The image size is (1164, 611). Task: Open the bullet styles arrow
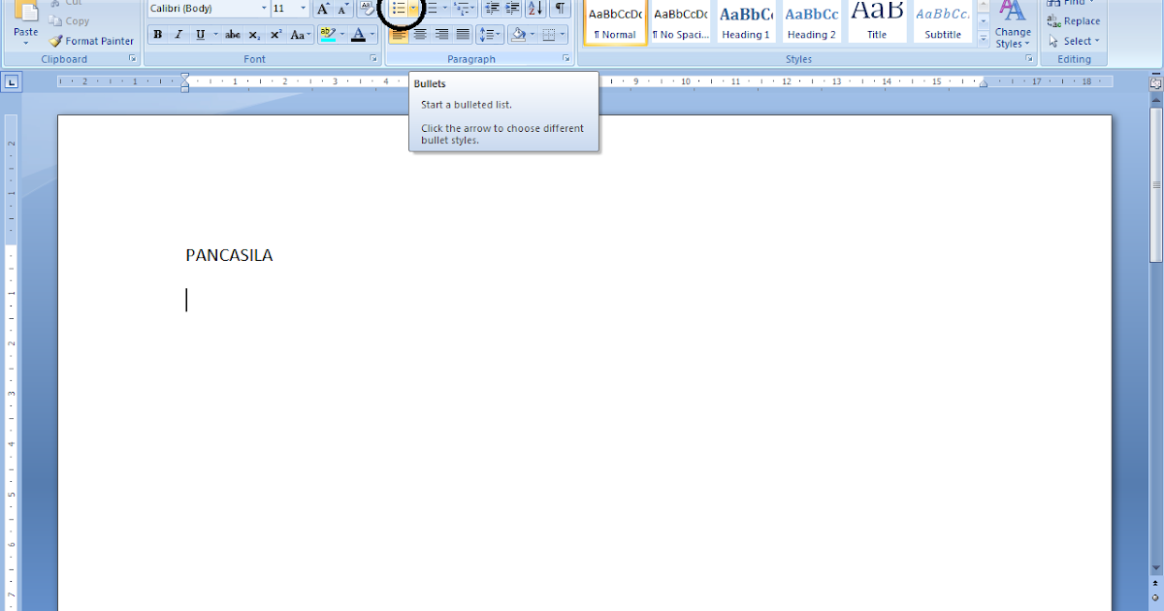click(x=414, y=9)
